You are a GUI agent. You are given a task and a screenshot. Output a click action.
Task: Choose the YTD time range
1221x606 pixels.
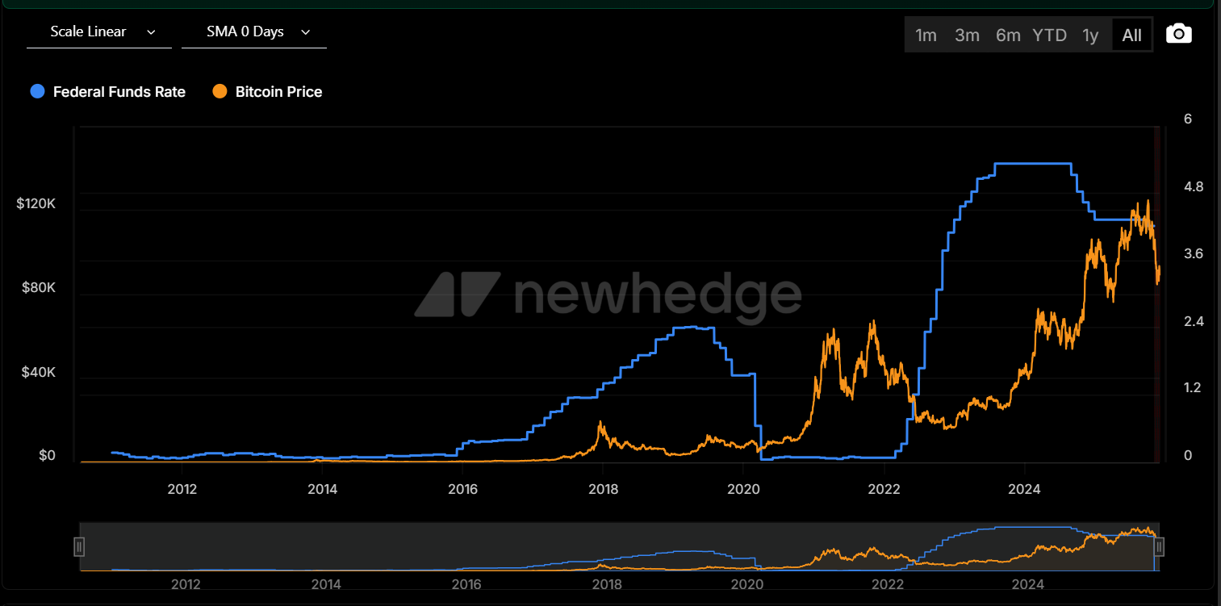coord(1049,36)
